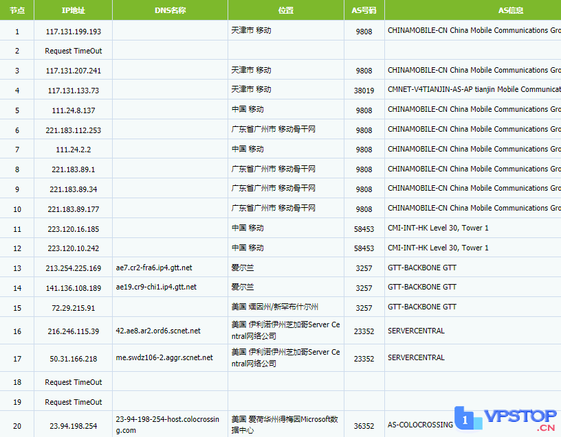
Task: Click SERVERCENTRAL in node 17 row
Action: [416, 357]
